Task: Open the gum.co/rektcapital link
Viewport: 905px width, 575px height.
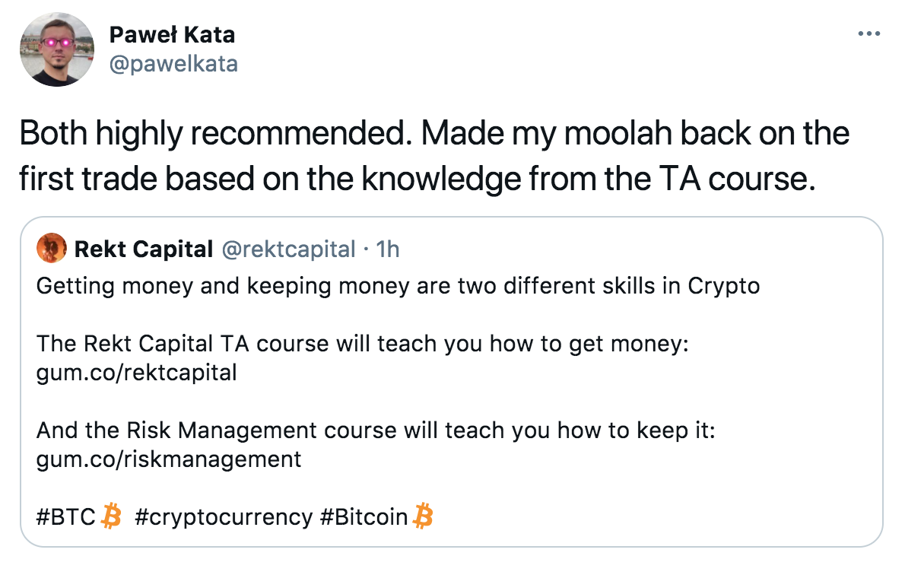Action: [x=137, y=373]
